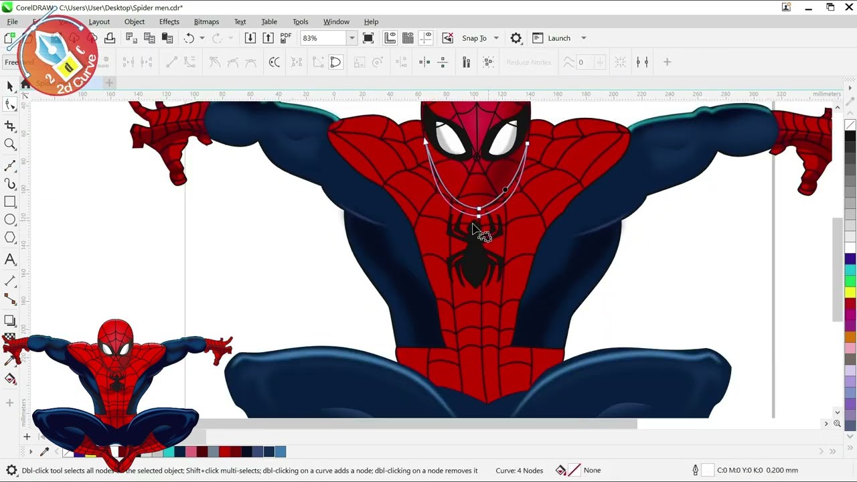Toggle Show Grid button
Viewport: 857px width, 482px height.
click(408, 38)
